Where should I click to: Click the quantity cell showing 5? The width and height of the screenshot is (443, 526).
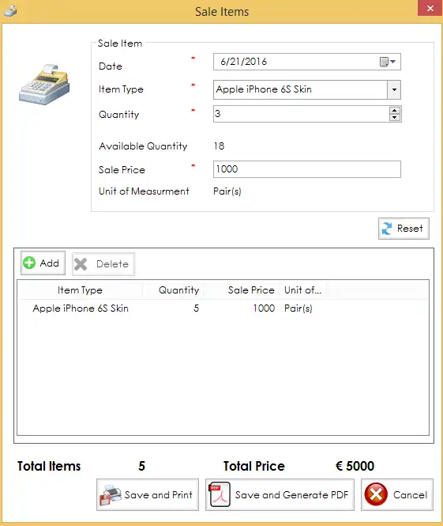click(x=196, y=308)
